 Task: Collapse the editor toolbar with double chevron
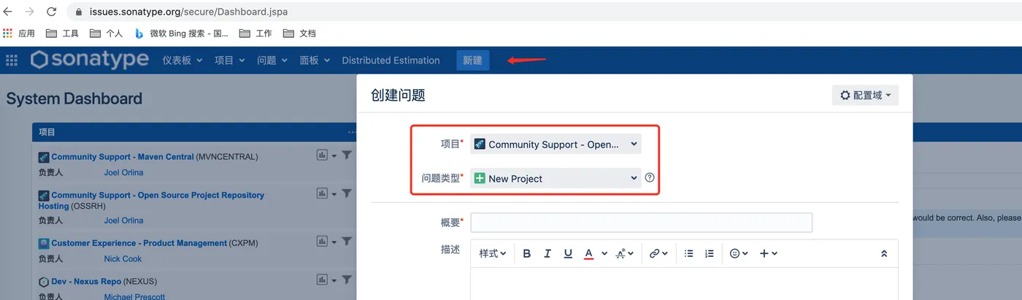[884, 253]
